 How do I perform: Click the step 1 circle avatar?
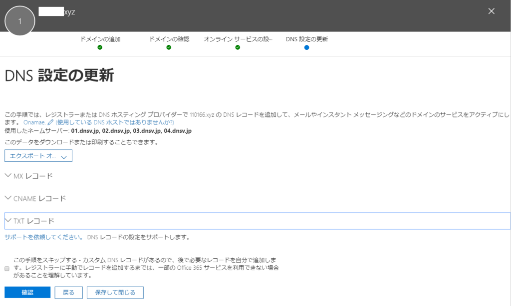click(x=20, y=21)
